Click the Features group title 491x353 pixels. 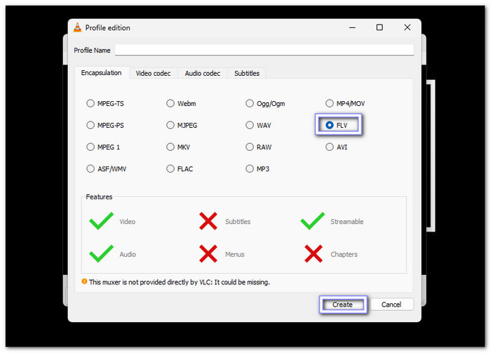(99, 197)
